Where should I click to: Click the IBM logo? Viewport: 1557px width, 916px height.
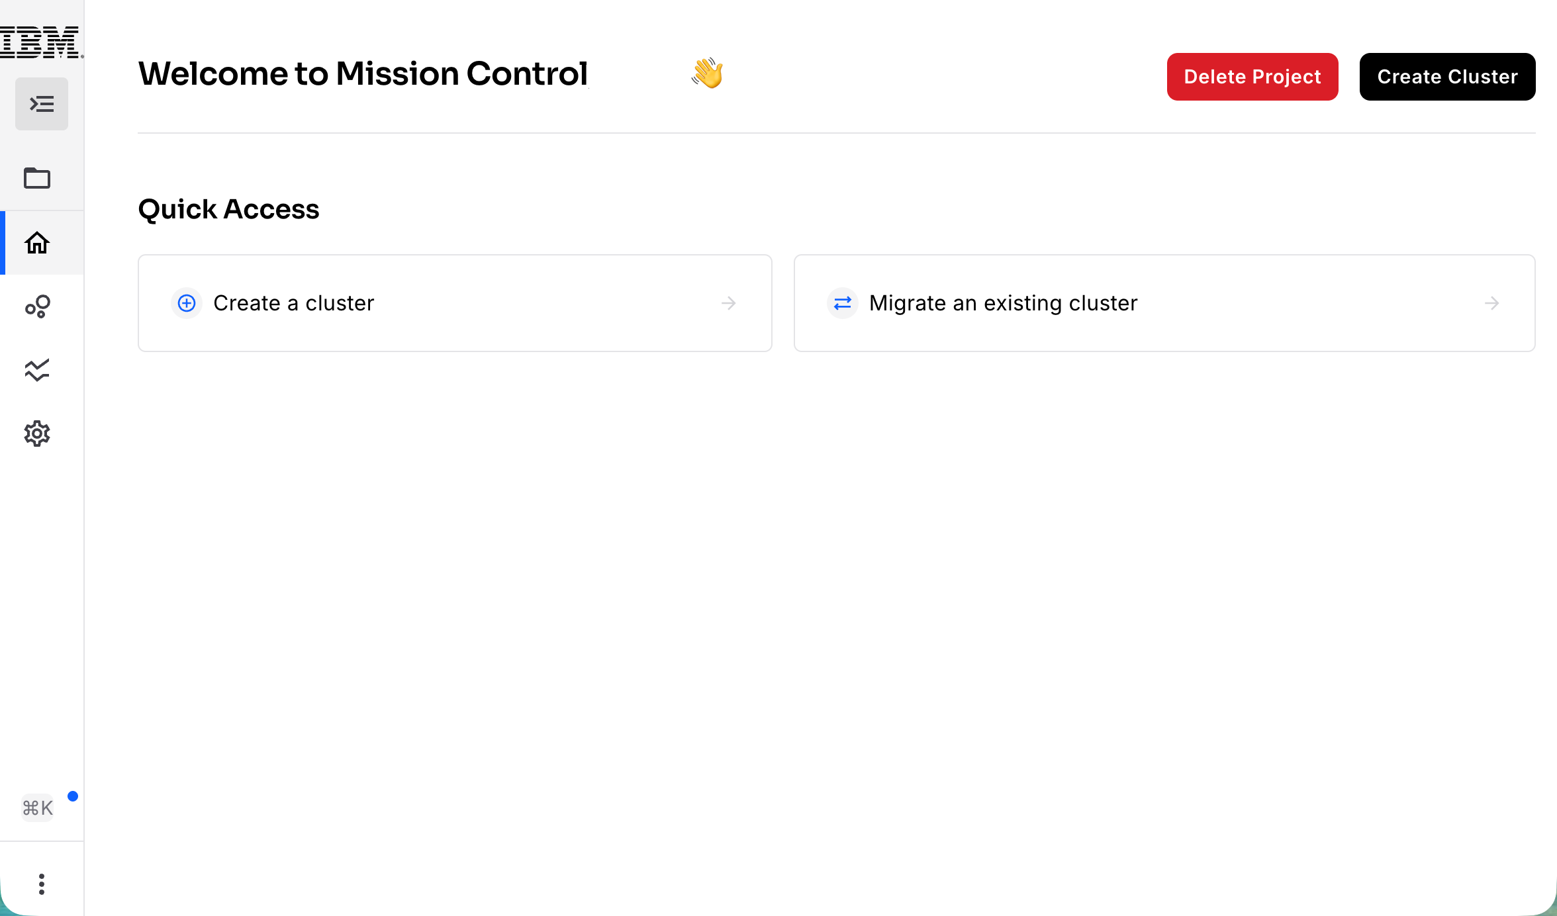click(41, 42)
